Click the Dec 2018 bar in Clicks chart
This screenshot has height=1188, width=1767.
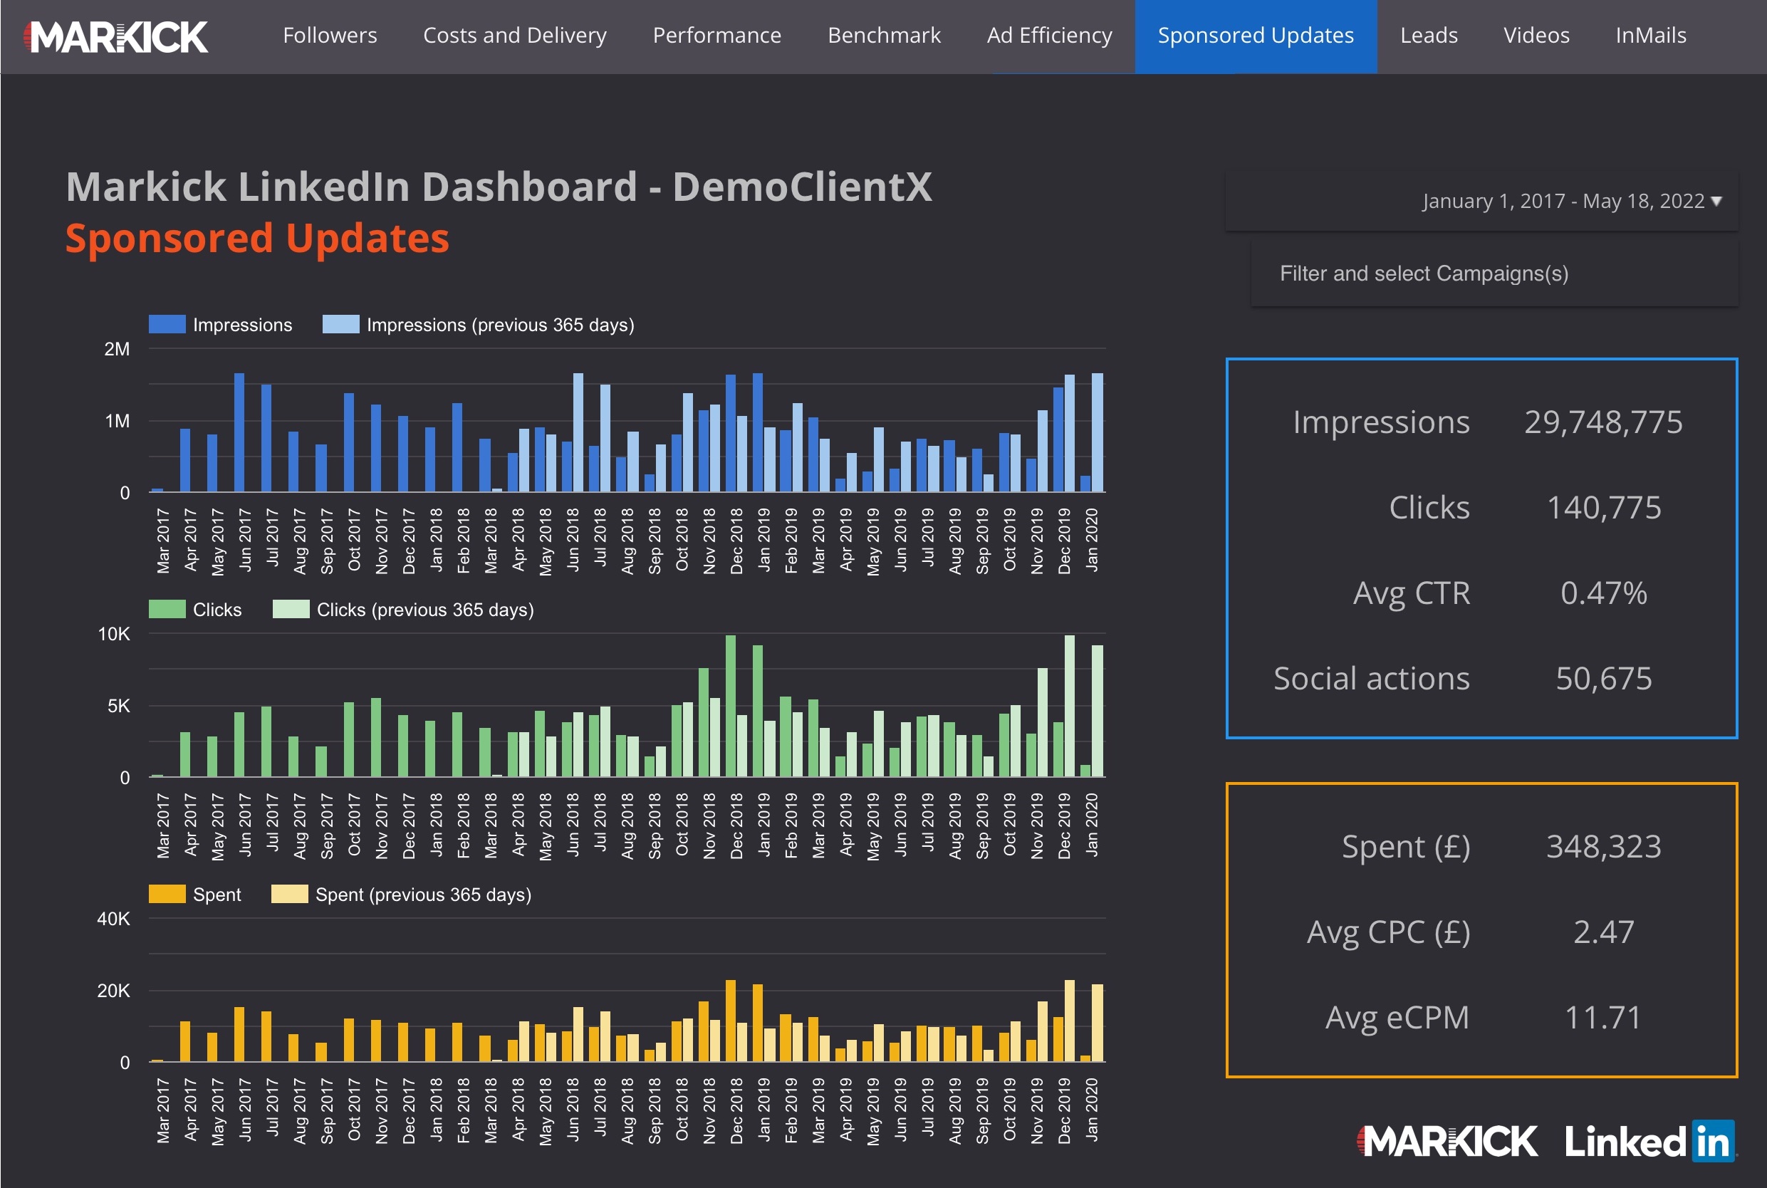[730, 706]
